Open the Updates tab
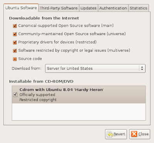154x143 pixels. (89, 8)
